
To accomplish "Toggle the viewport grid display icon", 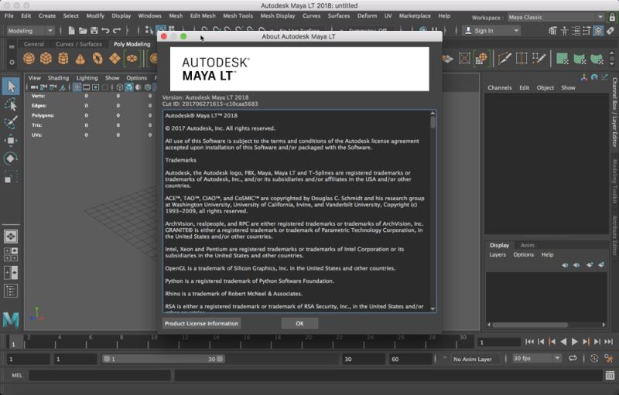I will point(77,87).
